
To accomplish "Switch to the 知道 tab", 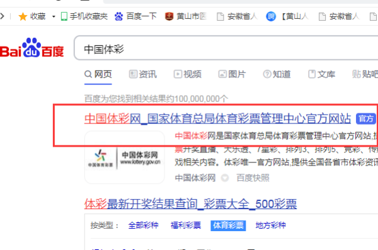I will point(277,74).
